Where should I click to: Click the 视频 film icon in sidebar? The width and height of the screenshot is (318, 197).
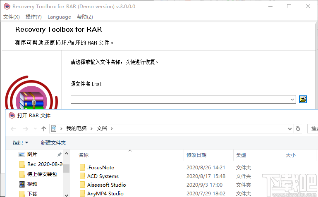pyautogui.click(x=22, y=184)
